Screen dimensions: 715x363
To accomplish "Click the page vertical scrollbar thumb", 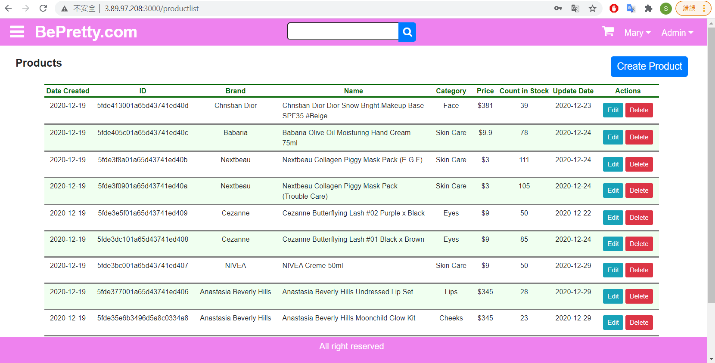I will pyautogui.click(x=711, y=166).
